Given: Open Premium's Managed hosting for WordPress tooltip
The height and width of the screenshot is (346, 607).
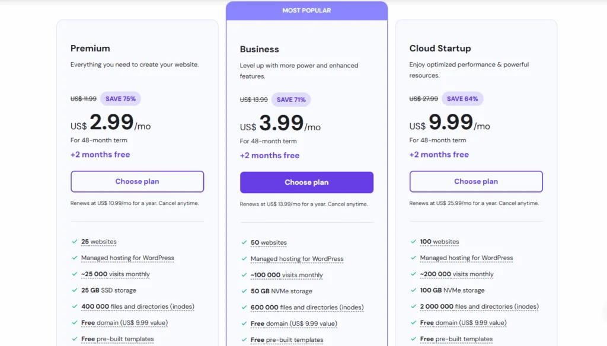Looking at the screenshot, I should click(x=127, y=258).
